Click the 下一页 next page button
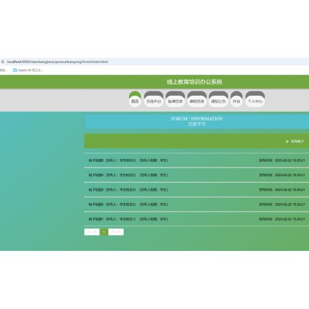Viewport: 309px width, 309px height. [x=116, y=232]
